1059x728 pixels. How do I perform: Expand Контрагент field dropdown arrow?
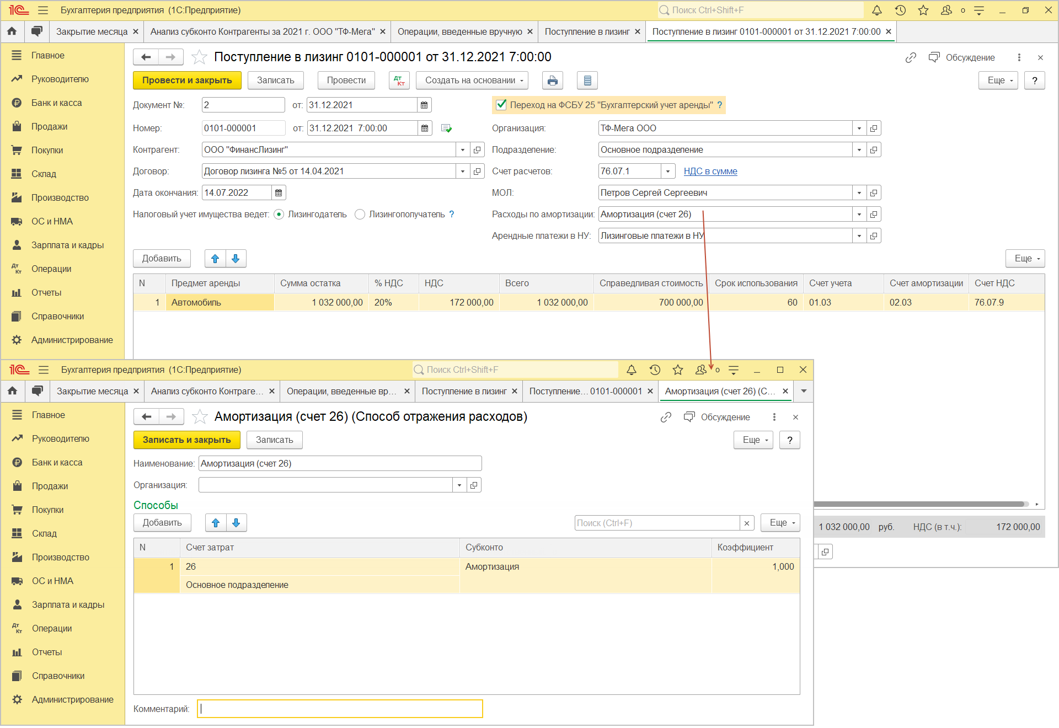tap(463, 150)
